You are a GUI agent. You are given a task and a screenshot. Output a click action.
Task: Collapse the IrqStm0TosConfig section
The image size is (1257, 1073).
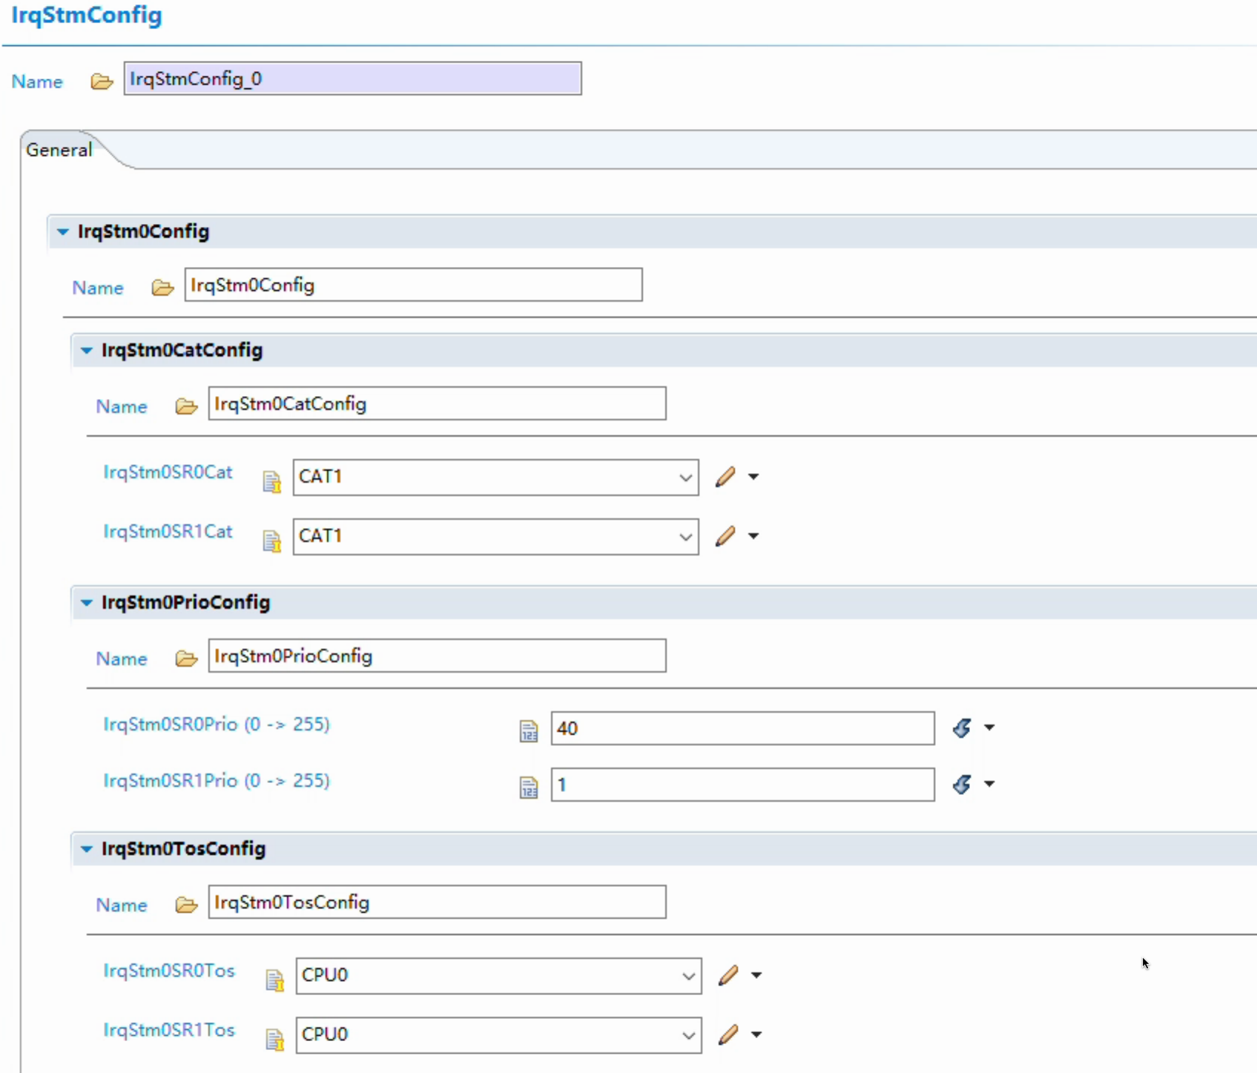[x=87, y=849]
